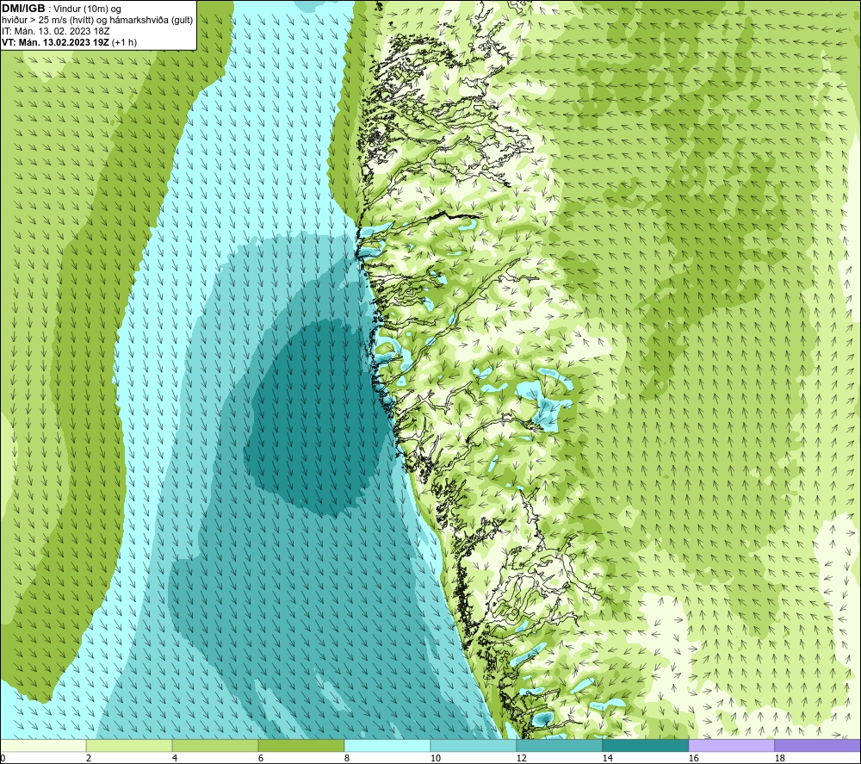Click the 'hviður > 25 m/s' legend line
Screen dimensions: 861x764
pyautogui.click(x=97, y=20)
